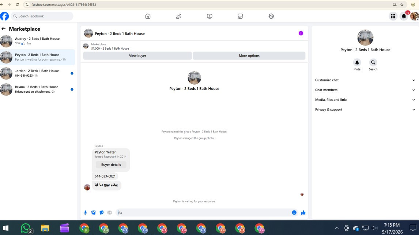Screen dimensions: 419x235
Task: Click the voice clip microphone icon
Action: 85,213
